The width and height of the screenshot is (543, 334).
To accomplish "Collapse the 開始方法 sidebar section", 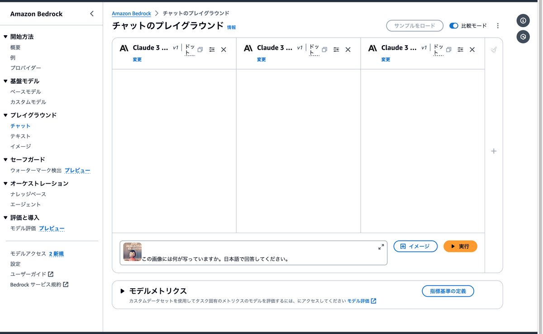I will [x=5, y=37].
